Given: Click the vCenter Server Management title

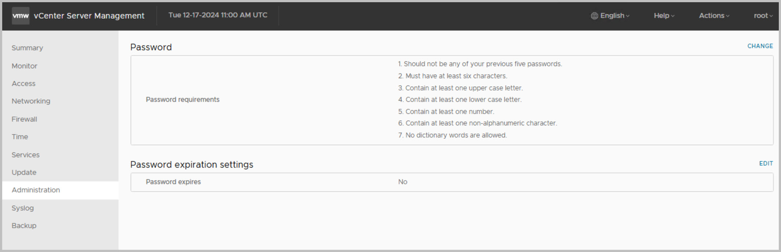Looking at the screenshot, I should pyautogui.click(x=89, y=16).
